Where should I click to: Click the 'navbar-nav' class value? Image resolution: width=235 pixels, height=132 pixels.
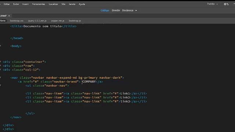pyautogui.click(x=56, y=85)
